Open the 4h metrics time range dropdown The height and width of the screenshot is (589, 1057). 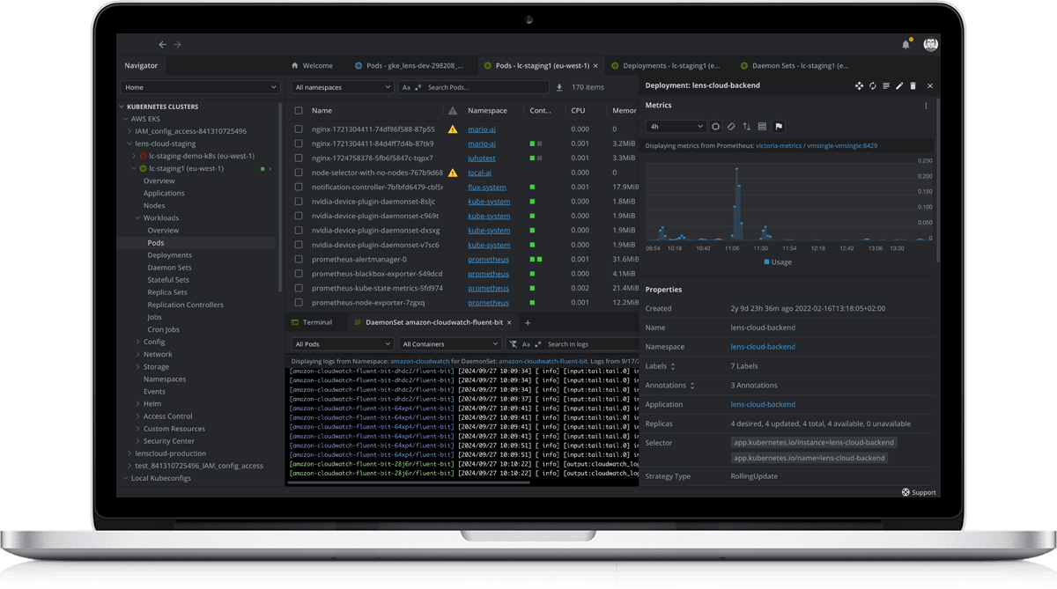[x=676, y=127]
